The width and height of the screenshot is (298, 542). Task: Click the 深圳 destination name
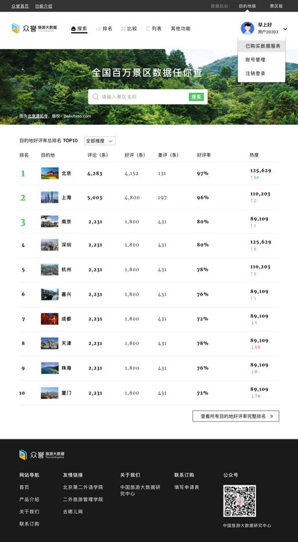[66, 245]
